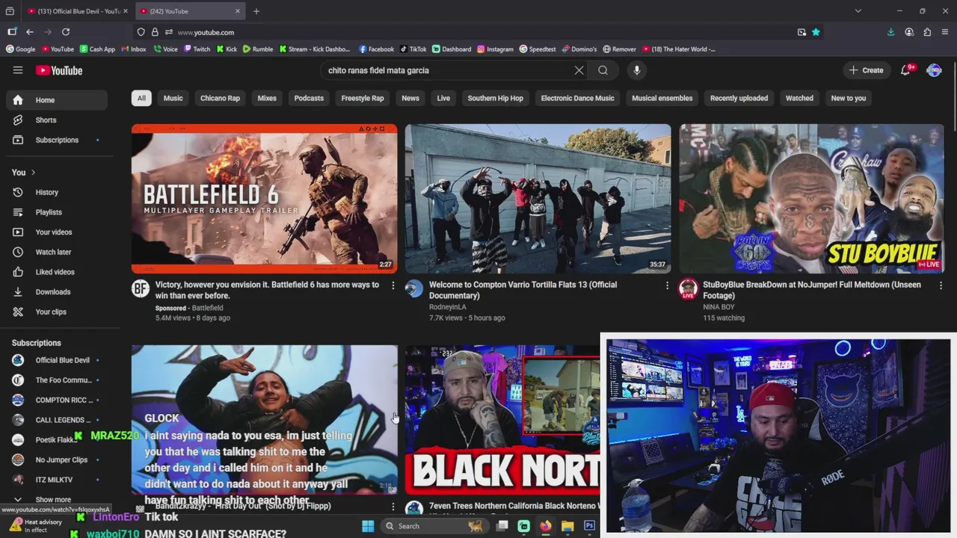Open Windows Start menu

pos(368,526)
